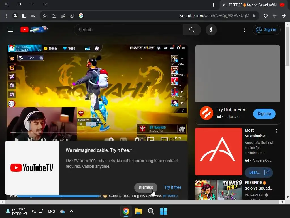Open the media controls toolbar button
This screenshot has width=290, height=218.
pos(33,16)
